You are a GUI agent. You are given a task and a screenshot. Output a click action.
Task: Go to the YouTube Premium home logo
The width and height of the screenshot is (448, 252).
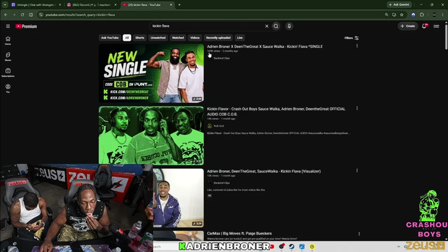[26, 26]
